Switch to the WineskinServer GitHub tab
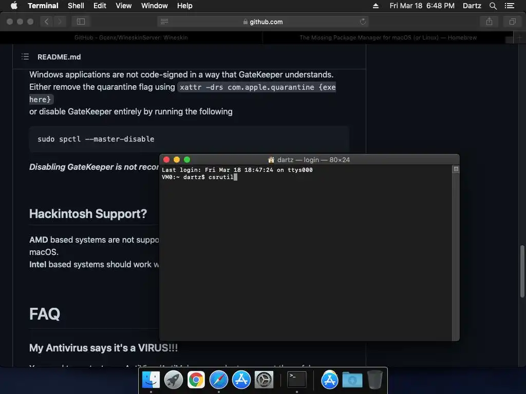Screen dimensions: 526x394 click(131, 37)
